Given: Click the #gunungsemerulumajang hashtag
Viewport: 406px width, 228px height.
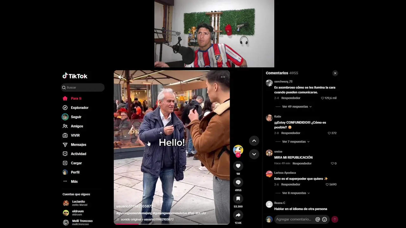Looking at the screenshot, I should coord(134,213).
